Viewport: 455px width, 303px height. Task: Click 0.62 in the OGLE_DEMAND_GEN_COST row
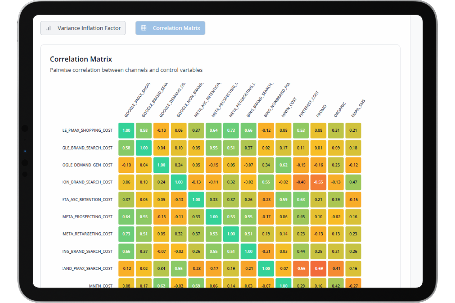[x=284, y=165]
